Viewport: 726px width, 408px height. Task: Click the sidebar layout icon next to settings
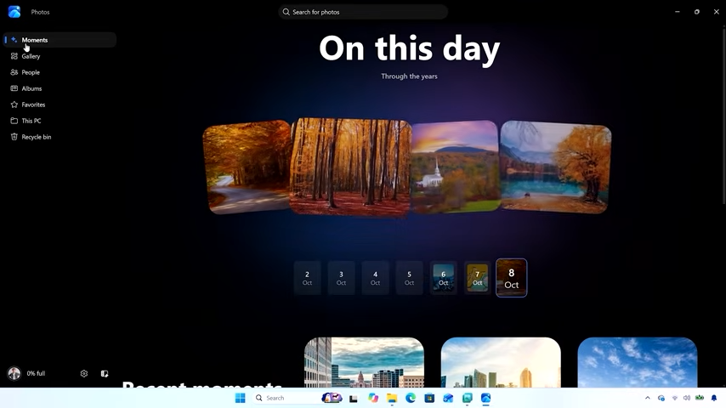tap(105, 373)
